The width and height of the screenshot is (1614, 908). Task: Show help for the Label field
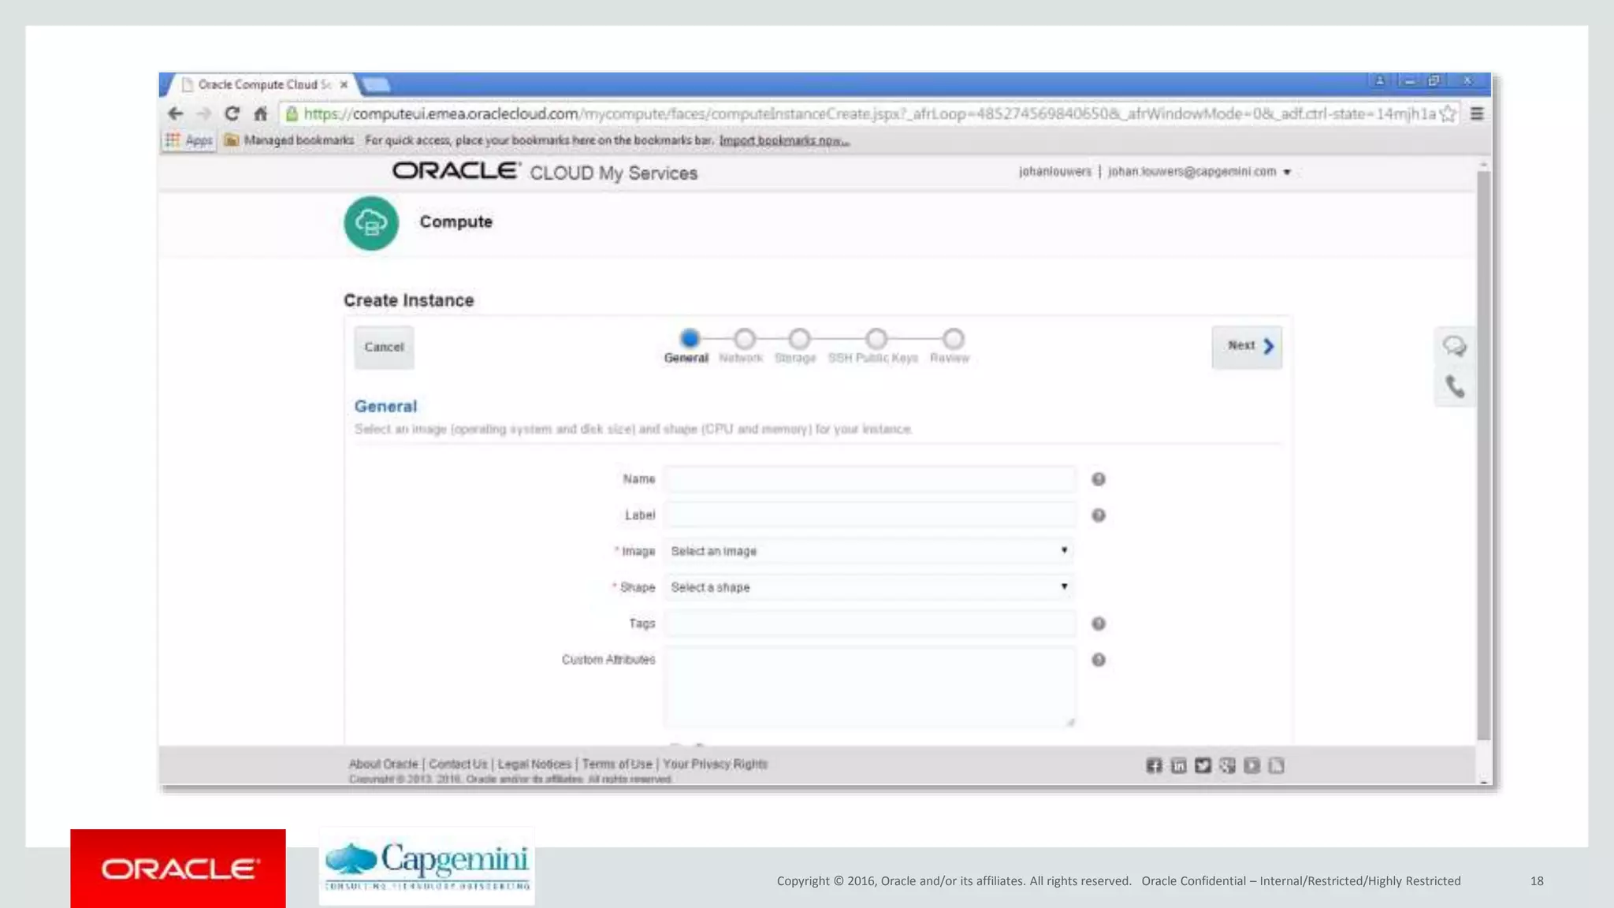[x=1098, y=515]
